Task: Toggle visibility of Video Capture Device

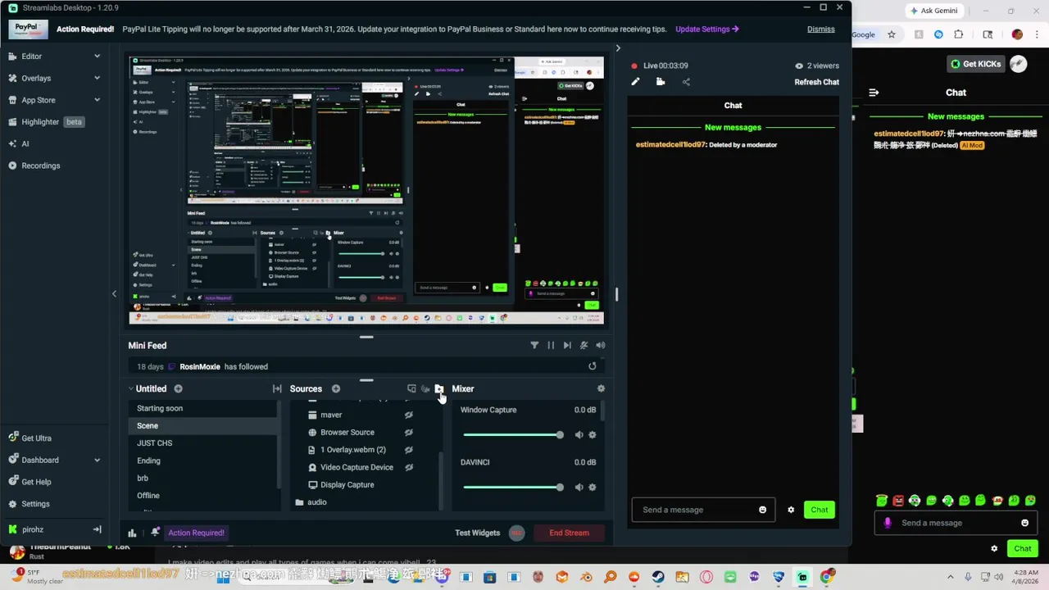Action: click(408, 467)
